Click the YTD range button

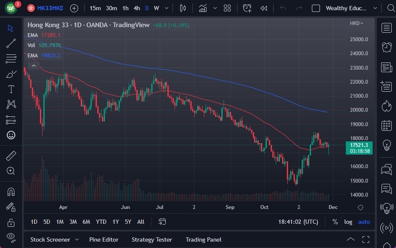coord(101,222)
